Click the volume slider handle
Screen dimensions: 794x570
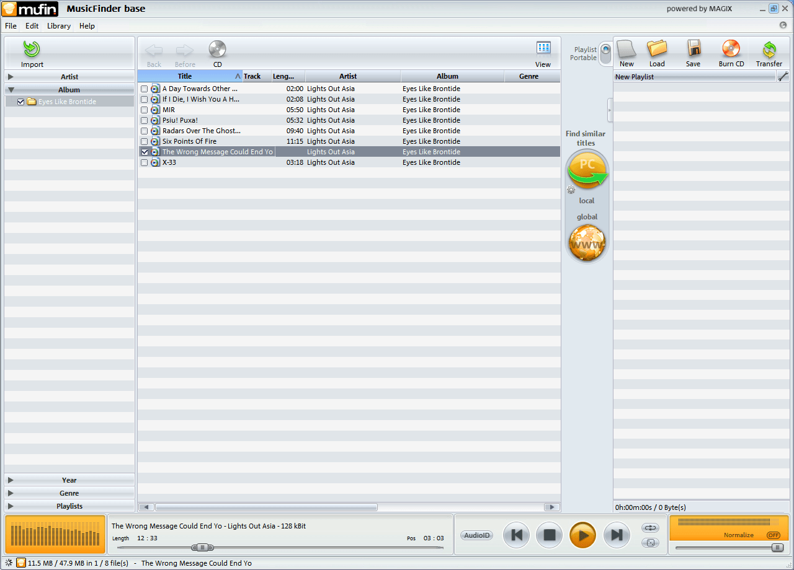[777, 548]
